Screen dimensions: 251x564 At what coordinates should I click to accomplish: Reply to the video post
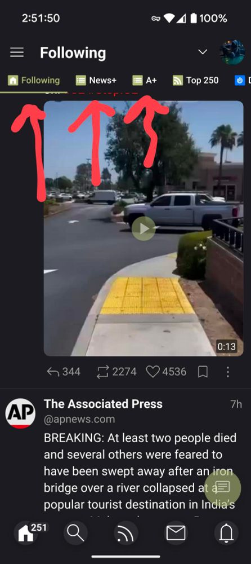[64, 372]
